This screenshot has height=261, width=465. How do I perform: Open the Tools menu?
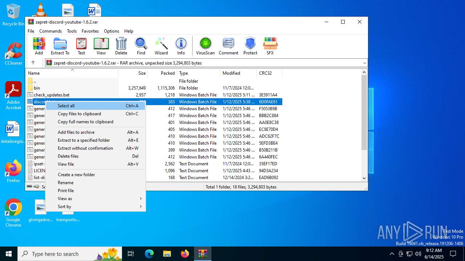(x=72, y=31)
